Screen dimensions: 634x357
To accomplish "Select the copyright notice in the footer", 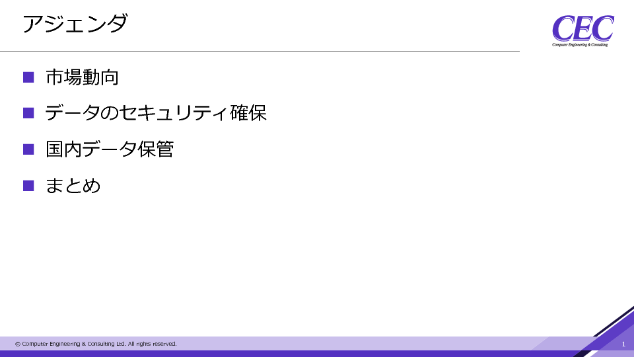I will pyautogui.click(x=96, y=344).
